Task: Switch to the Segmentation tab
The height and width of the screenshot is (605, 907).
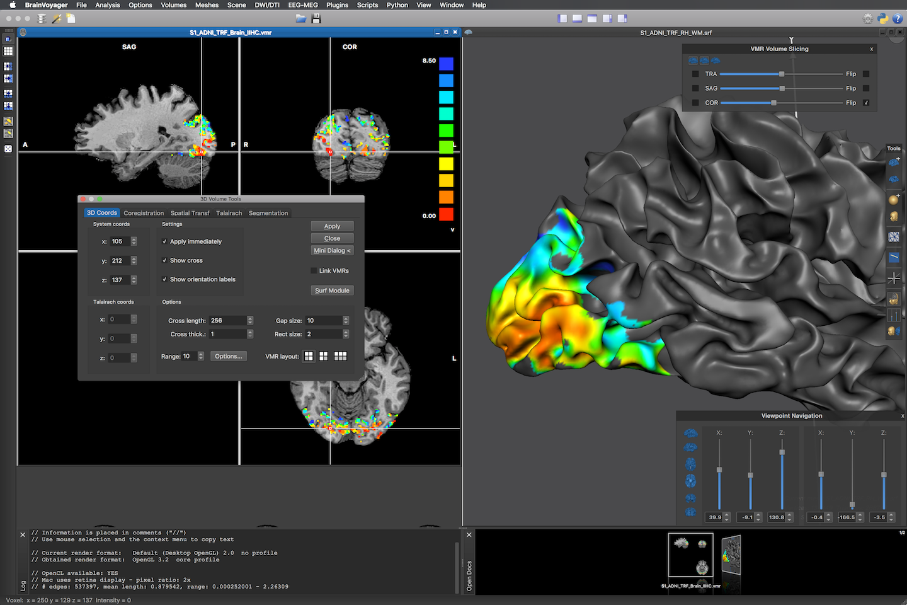Action: (268, 213)
